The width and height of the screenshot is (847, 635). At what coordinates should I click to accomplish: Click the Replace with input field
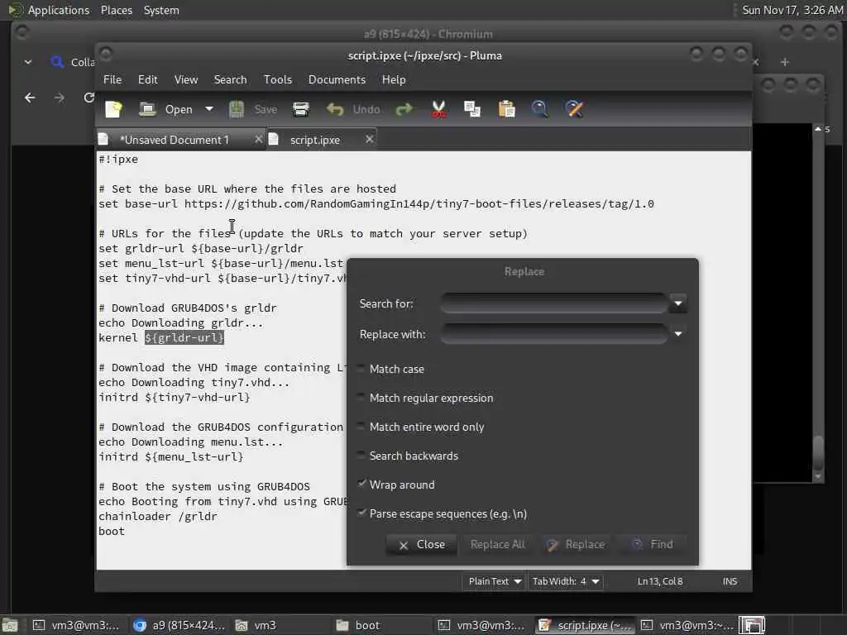tap(554, 334)
